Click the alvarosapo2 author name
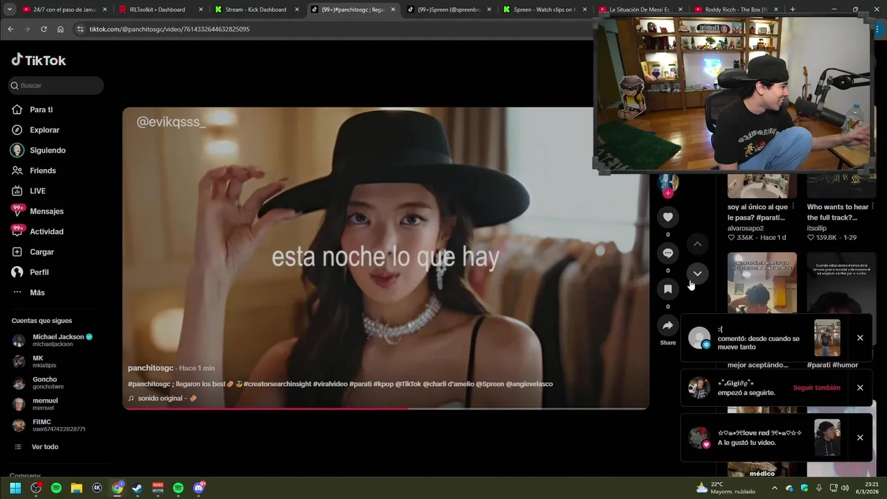Screen dimensions: 887x499 [746, 228]
